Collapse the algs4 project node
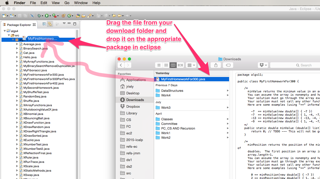This screenshot has height=179, width=320. (x=5, y=31)
